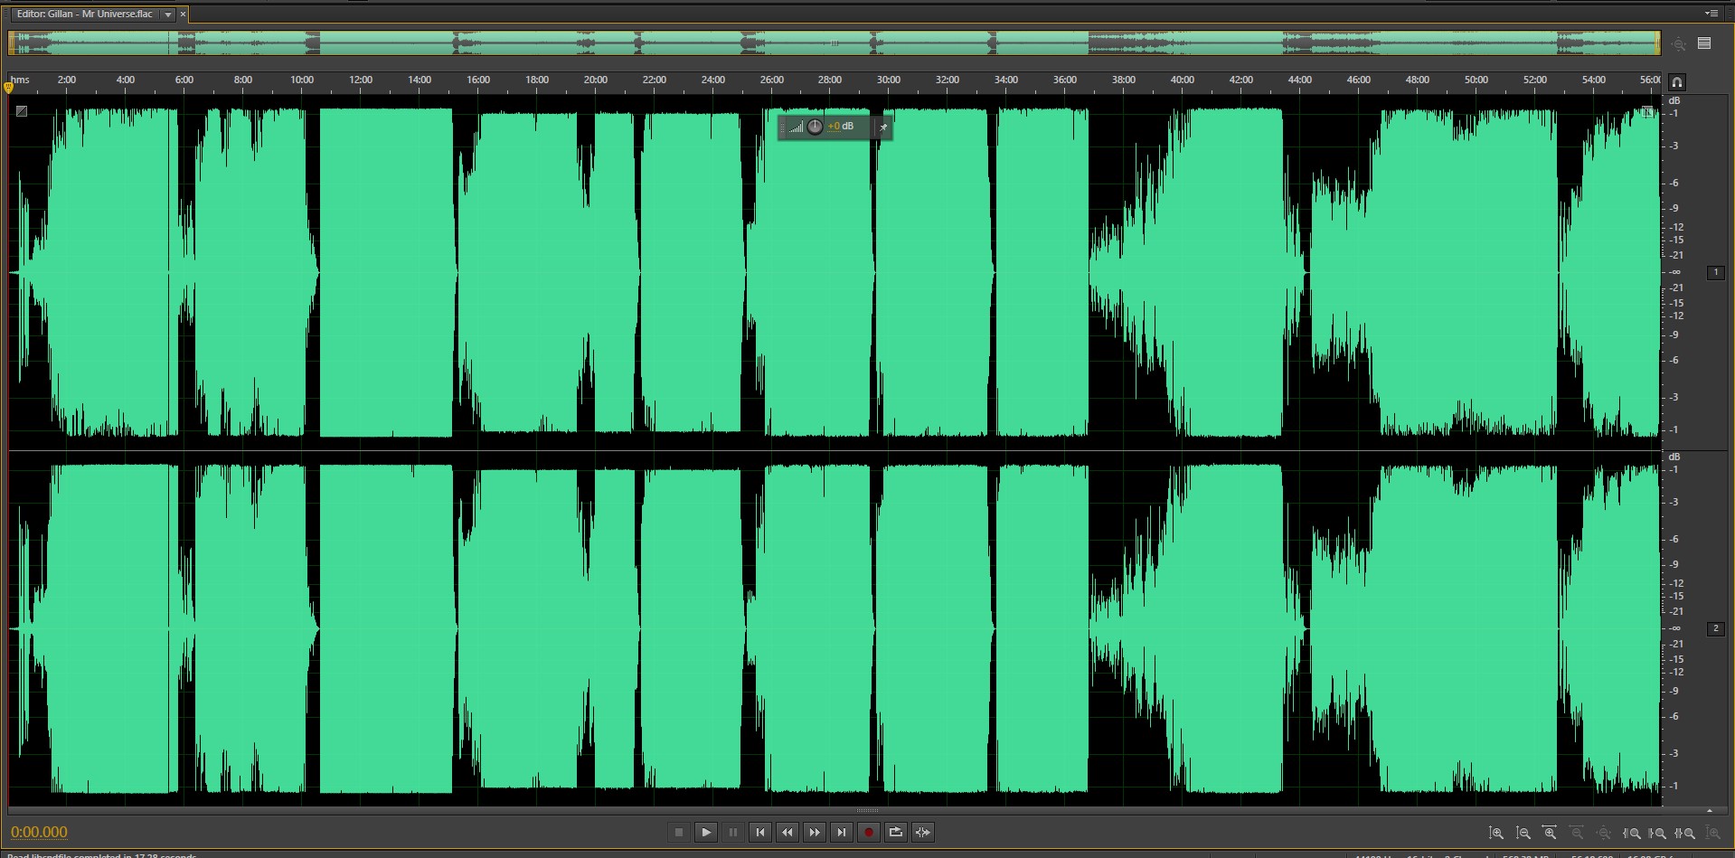Select the Gillan - Mr Universe.flac editor tab

[x=85, y=14]
